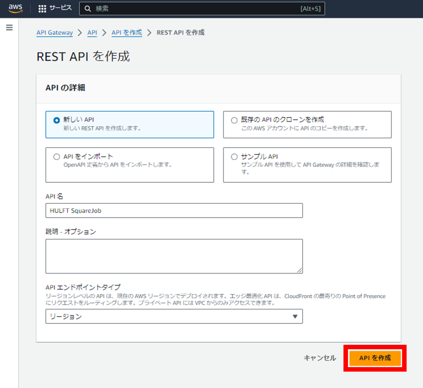Focus the 検索 search box
The height and width of the screenshot is (388, 423).
202,8
